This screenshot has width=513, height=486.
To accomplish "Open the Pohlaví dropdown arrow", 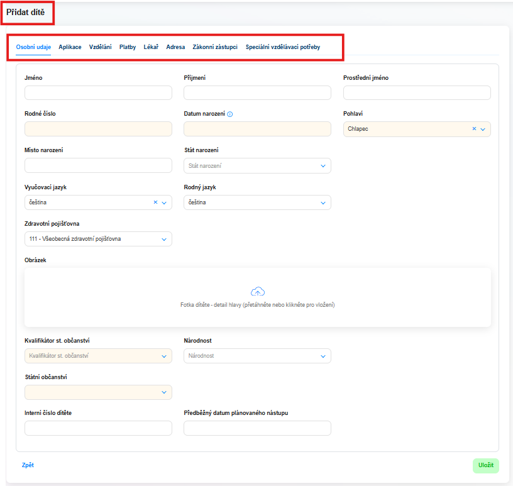I will (483, 130).
